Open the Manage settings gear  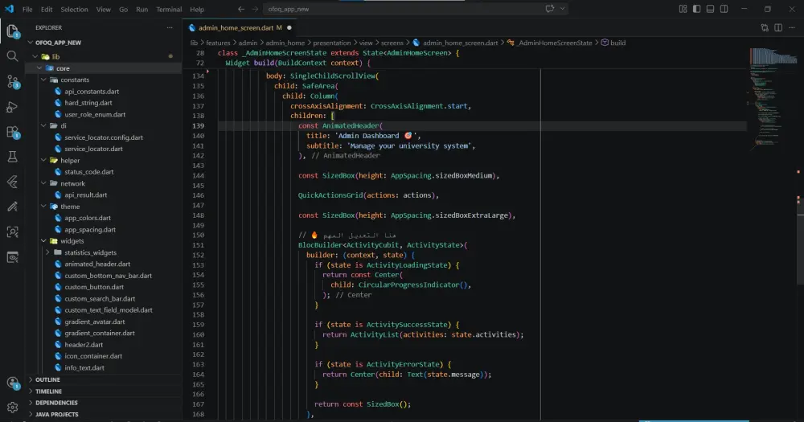(x=12, y=408)
